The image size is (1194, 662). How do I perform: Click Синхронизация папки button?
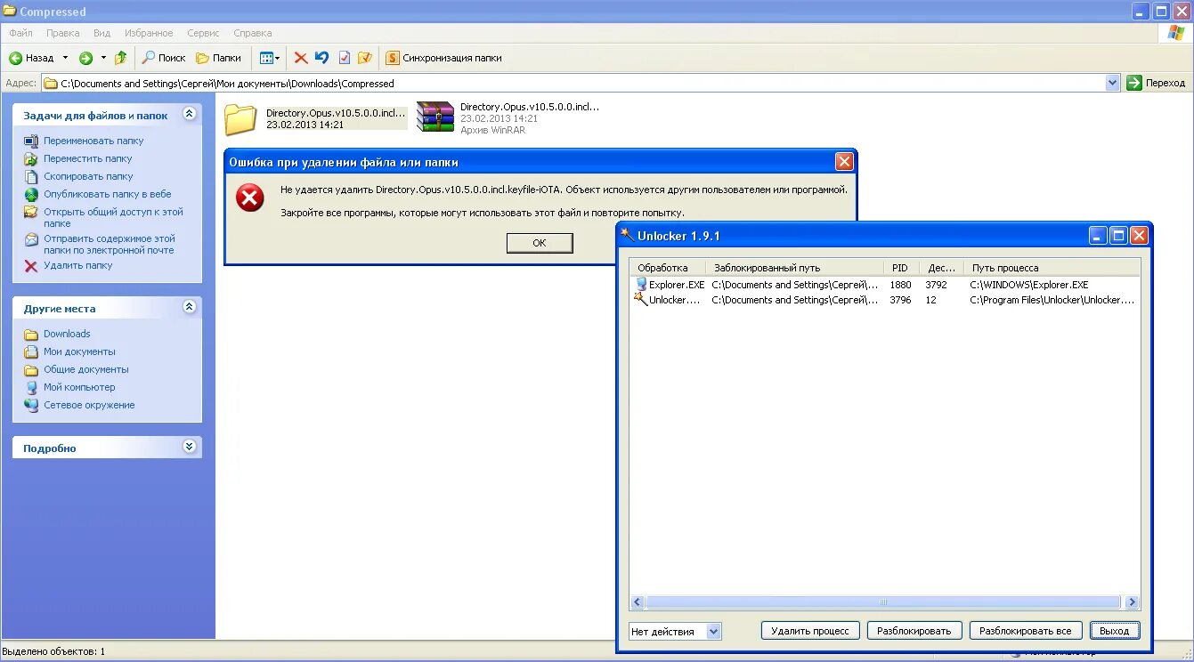point(443,58)
